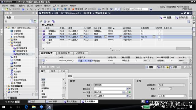Viewport: 196px width, 110px height.
Task: Undo the last action
Action: 43,9
